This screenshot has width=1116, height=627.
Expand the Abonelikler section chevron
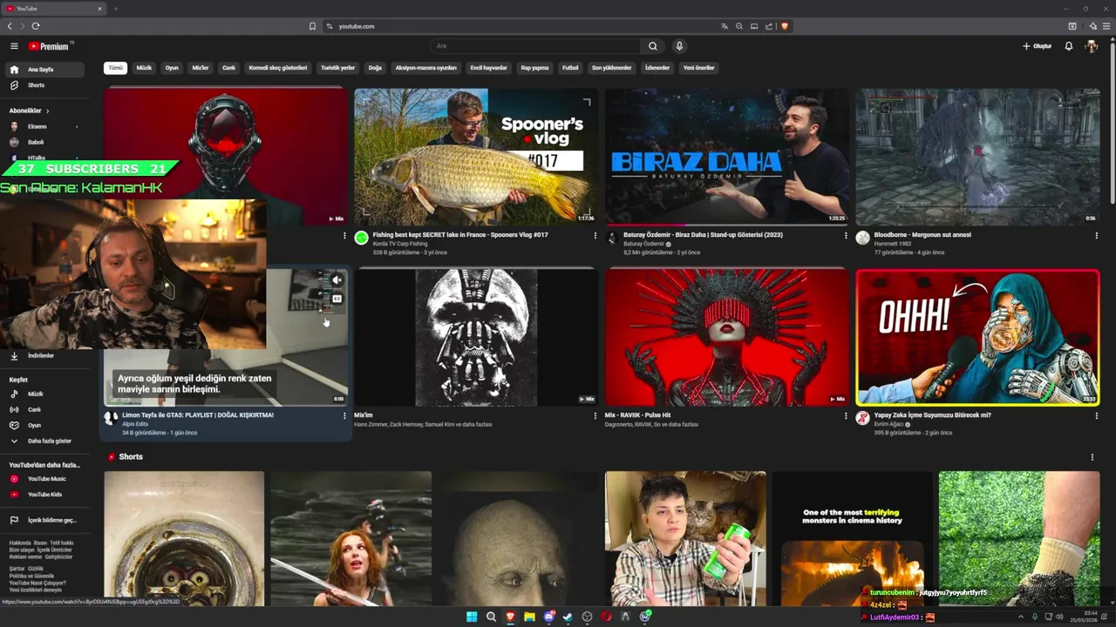coord(47,111)
